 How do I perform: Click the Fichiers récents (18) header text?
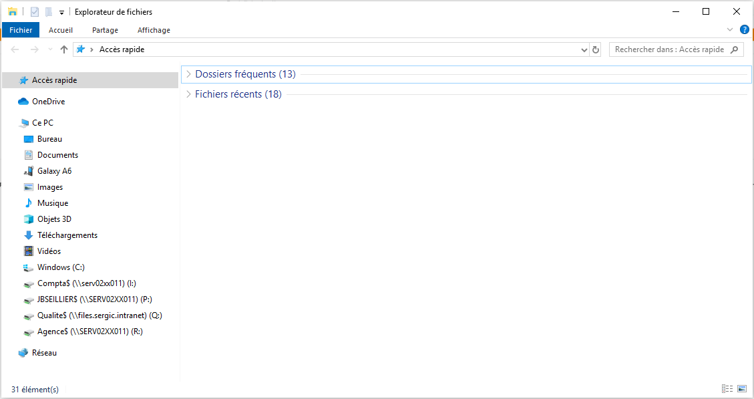pos(238,94)
